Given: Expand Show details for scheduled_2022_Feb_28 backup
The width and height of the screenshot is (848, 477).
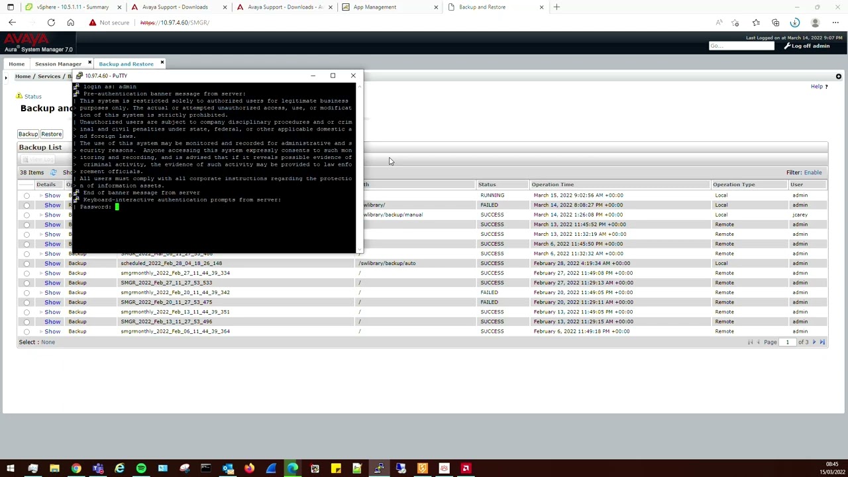Looking at the screenshot, I should click(52, 263).
